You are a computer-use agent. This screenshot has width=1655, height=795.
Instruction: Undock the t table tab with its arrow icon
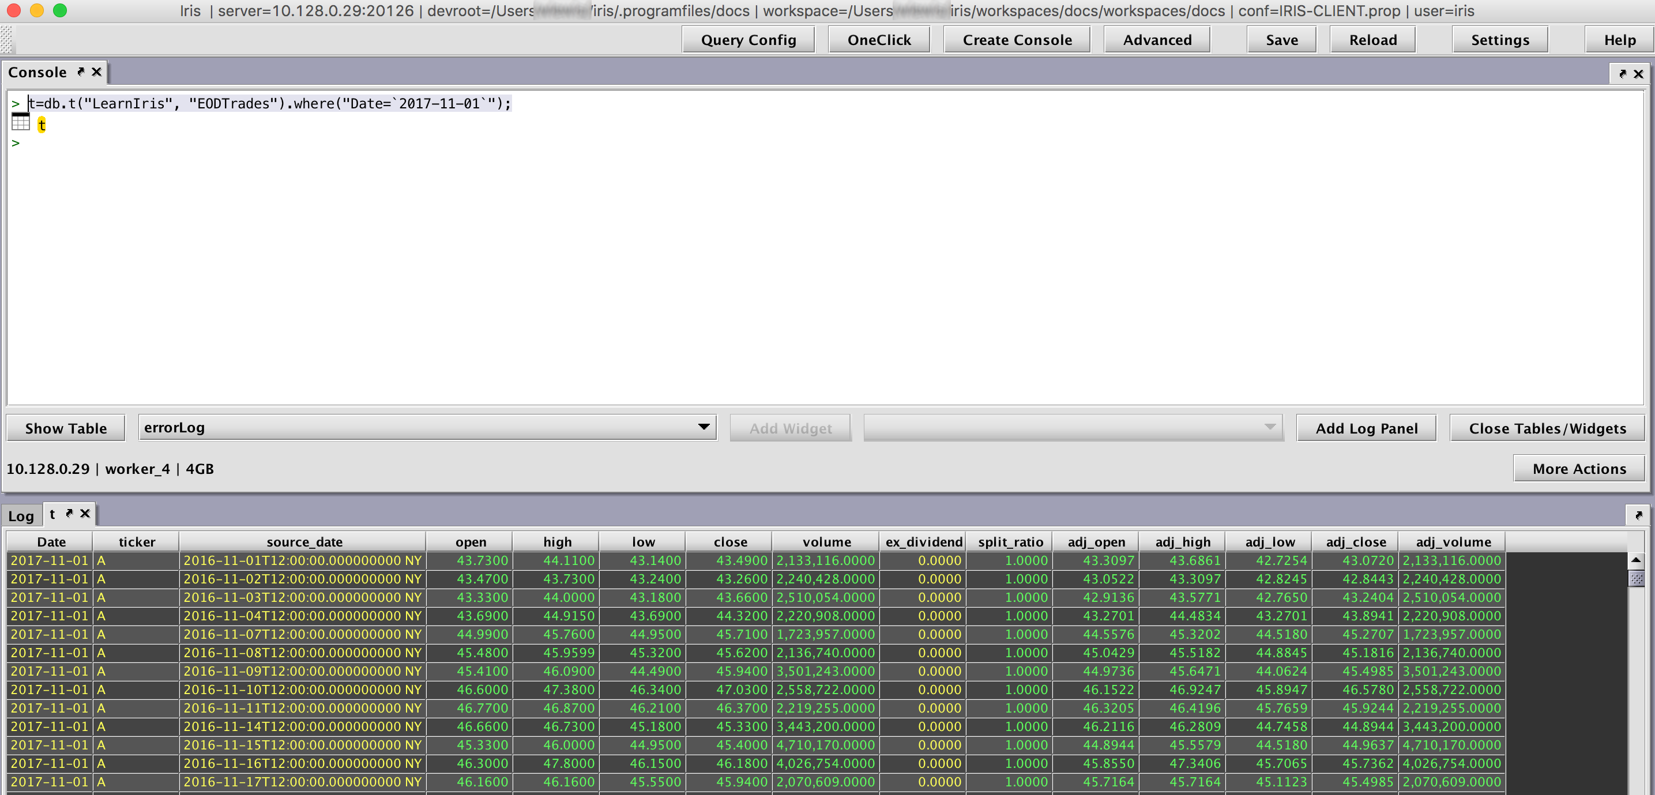pyautogui.click(x=69, y=513)
